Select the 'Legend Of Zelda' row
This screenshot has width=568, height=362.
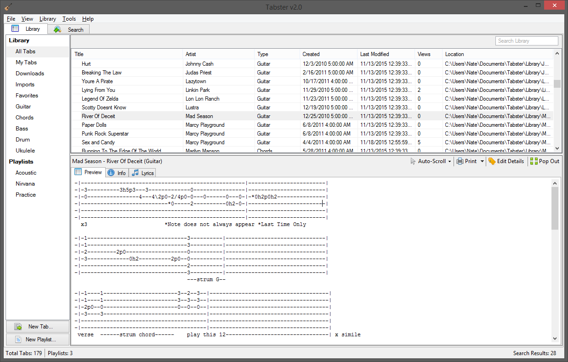[312, 99]
